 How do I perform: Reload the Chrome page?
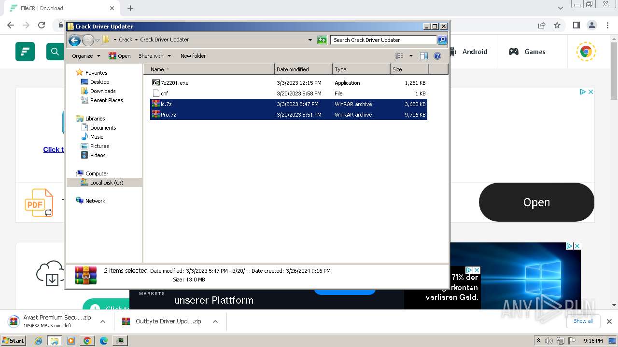pyautogui.click(x=42, y=25)
